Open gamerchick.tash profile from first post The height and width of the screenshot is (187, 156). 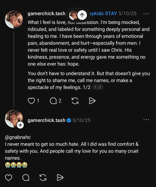(47, 13)
